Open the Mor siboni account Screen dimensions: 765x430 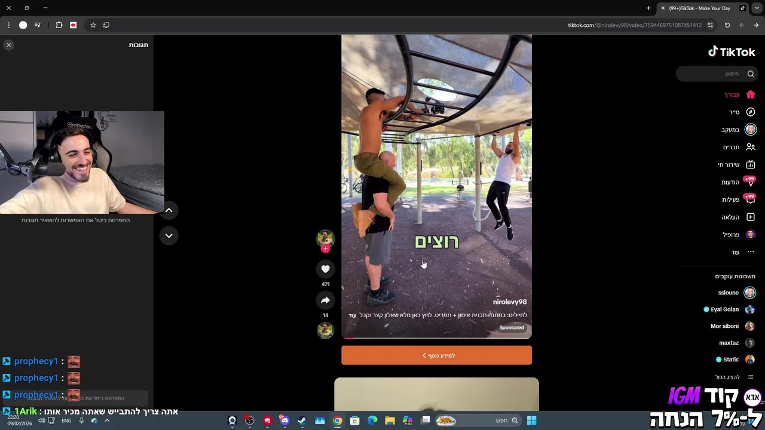pos(732,326)
